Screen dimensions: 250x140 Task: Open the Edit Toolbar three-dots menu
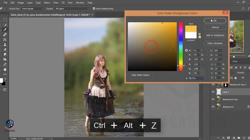click(x=5, y=74)
